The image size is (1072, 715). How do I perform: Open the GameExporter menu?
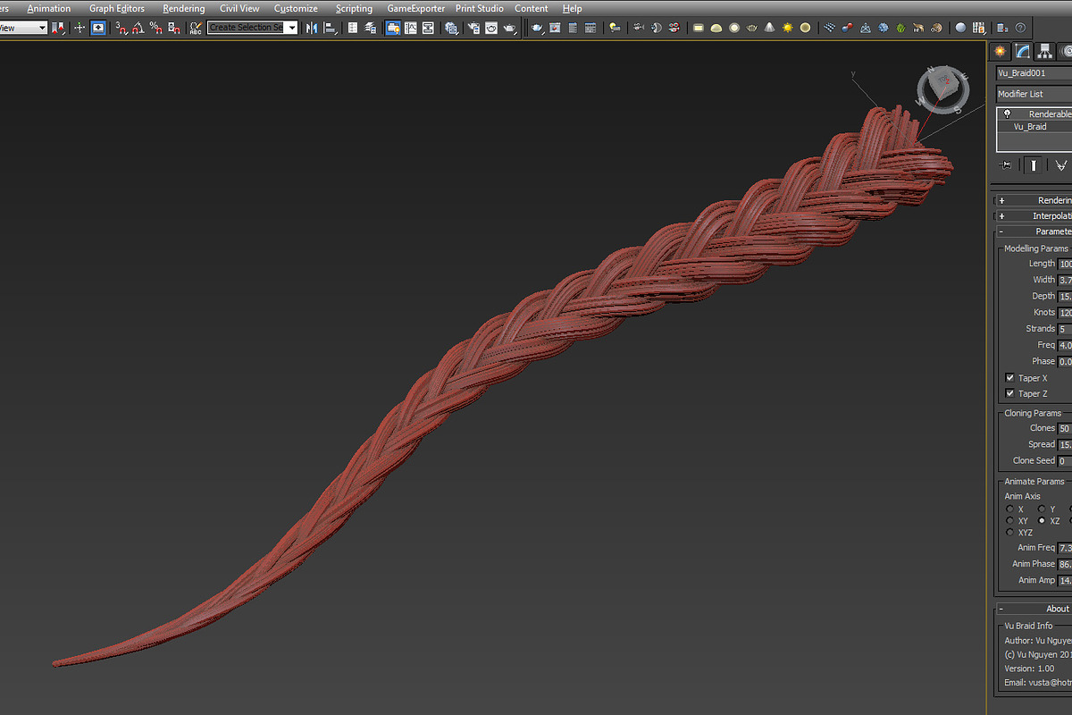pyautogui.click(x=415, y=8)
